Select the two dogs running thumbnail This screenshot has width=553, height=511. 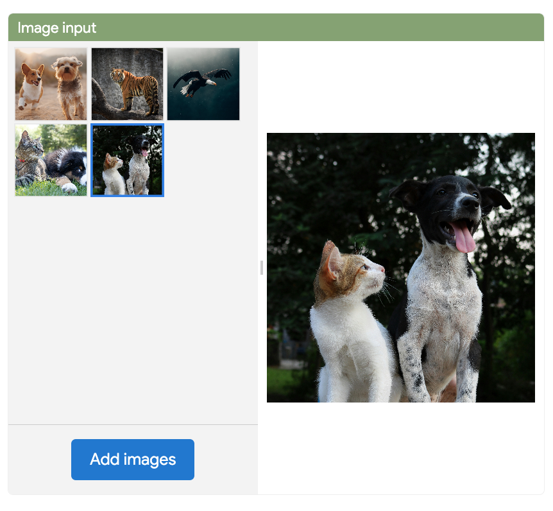(x=51, y=84)
